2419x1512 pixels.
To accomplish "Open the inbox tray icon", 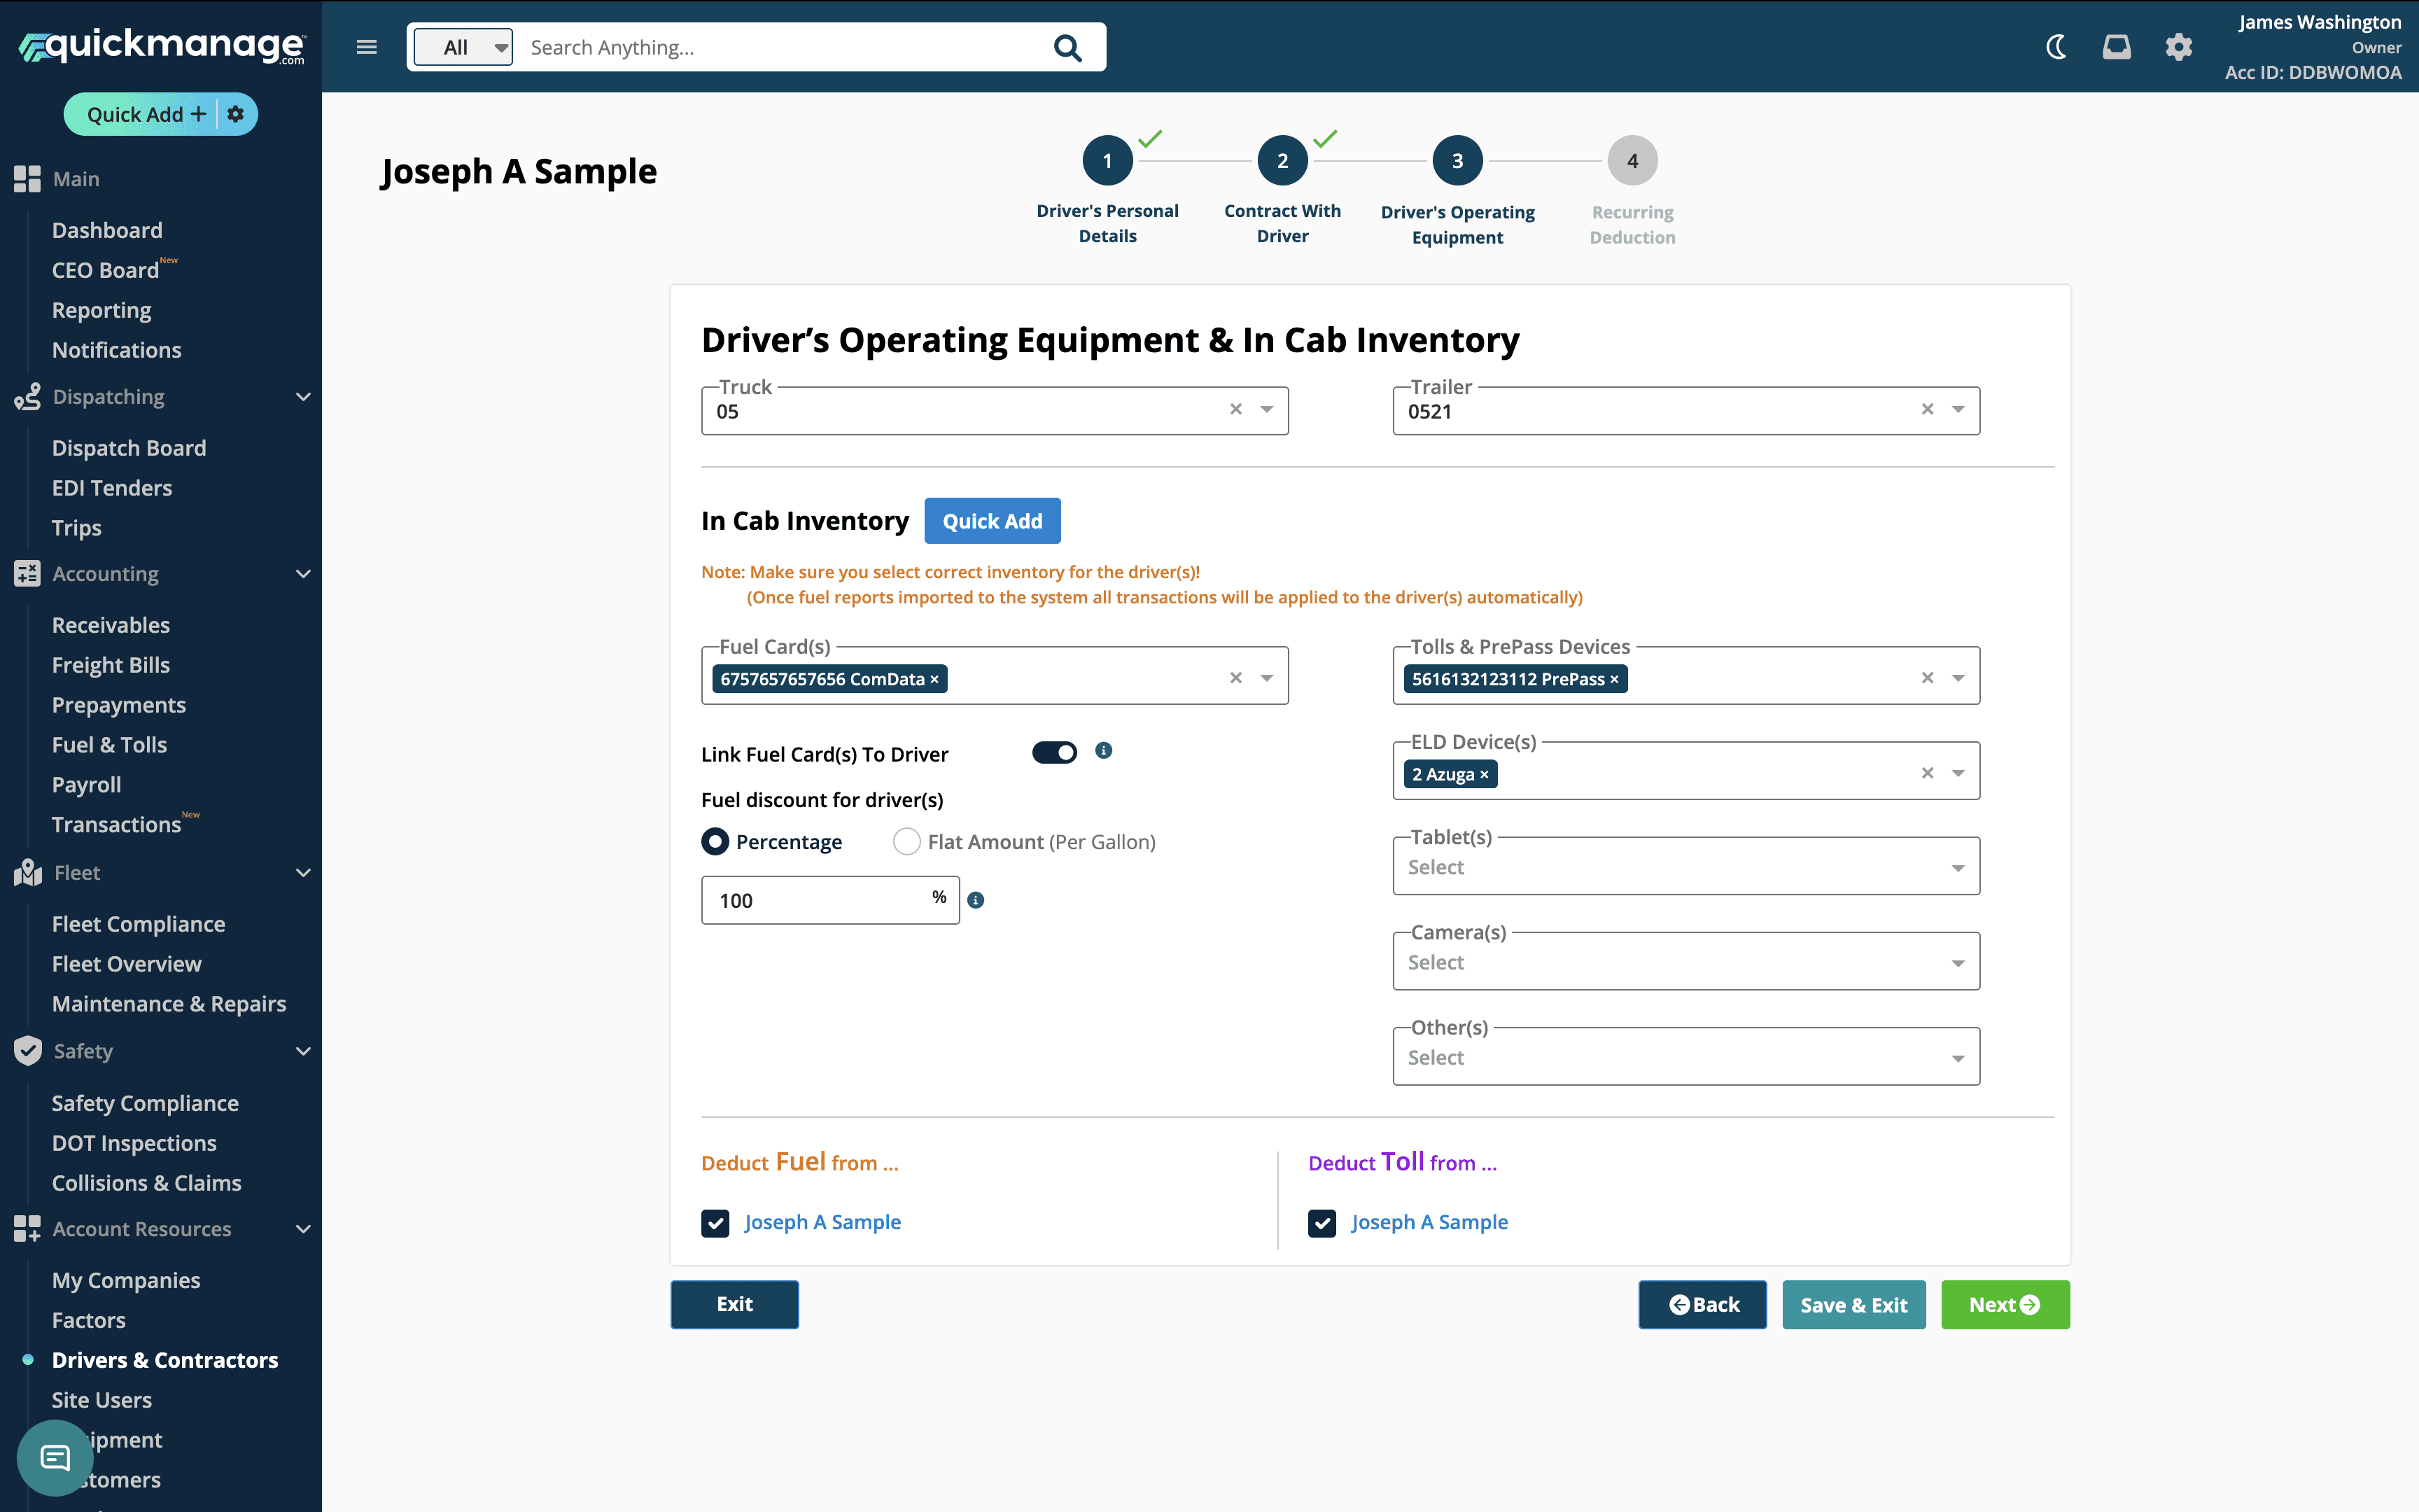I will (2116, 47).
